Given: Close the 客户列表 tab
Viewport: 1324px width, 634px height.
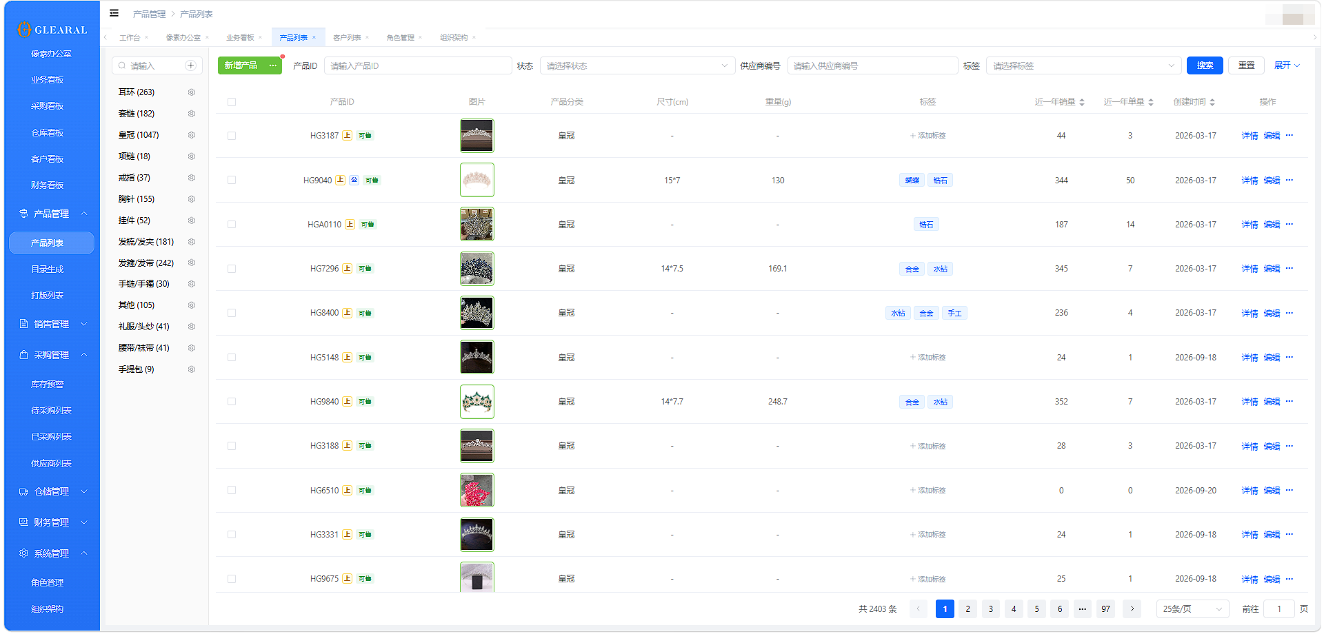Looking at the screenshot, I should [368, 38].
